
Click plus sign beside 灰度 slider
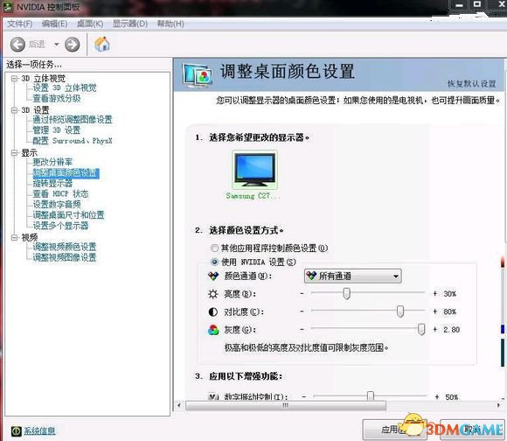click(435, 329)
